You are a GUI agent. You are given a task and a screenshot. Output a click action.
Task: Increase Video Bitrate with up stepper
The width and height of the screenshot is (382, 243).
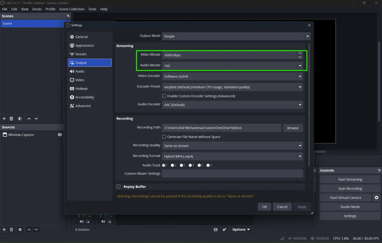300,53
